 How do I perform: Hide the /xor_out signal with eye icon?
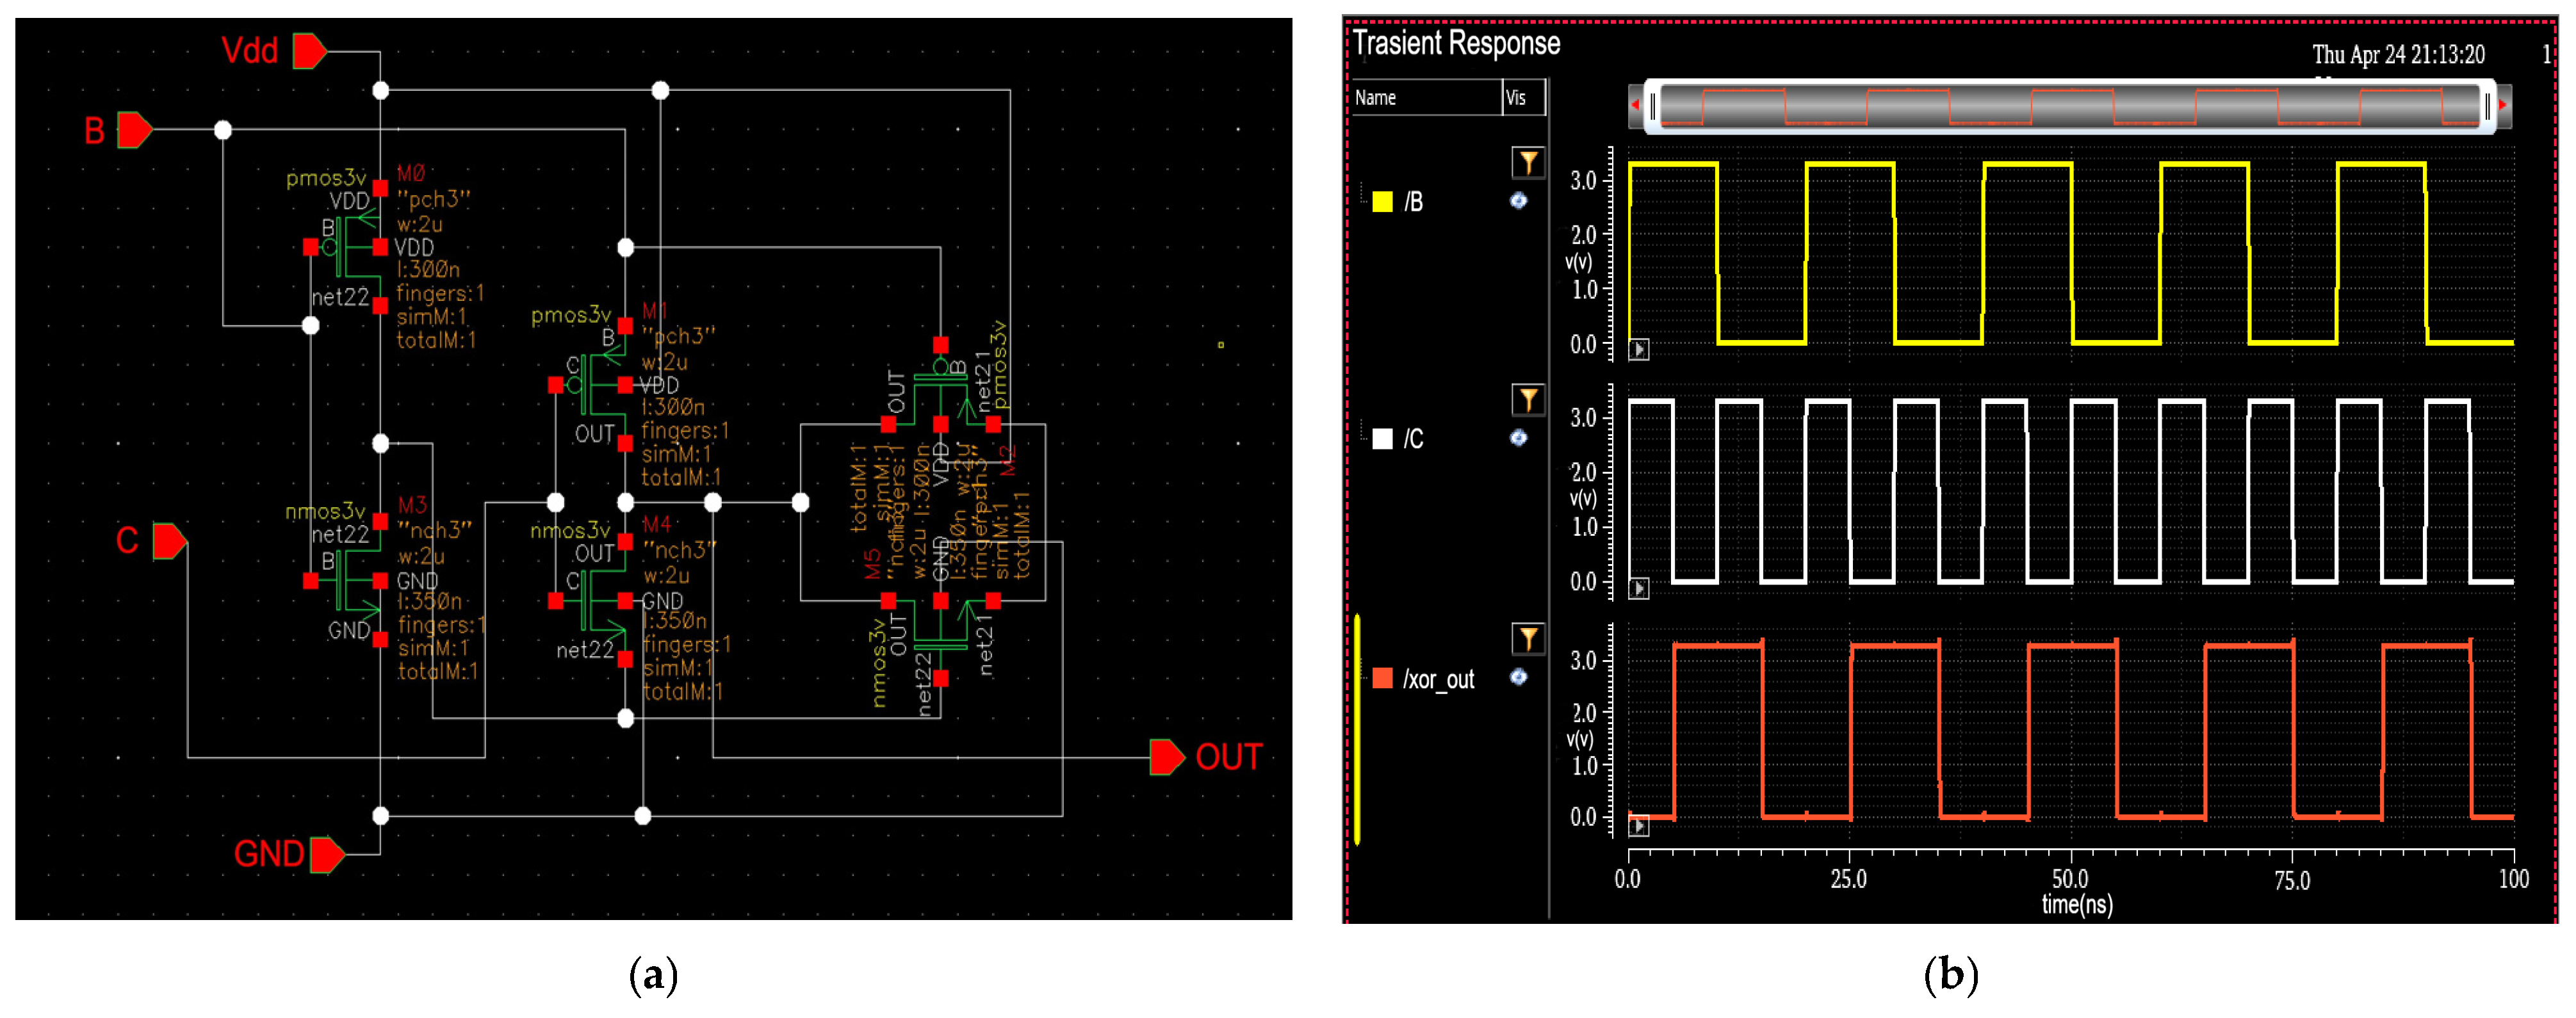(1518, 677)
